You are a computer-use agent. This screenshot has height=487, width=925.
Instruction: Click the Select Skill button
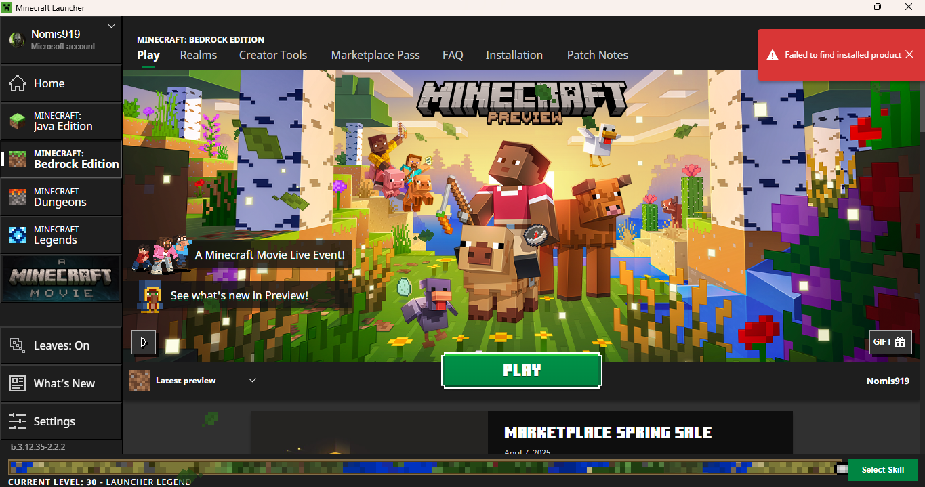click(882, 470)
